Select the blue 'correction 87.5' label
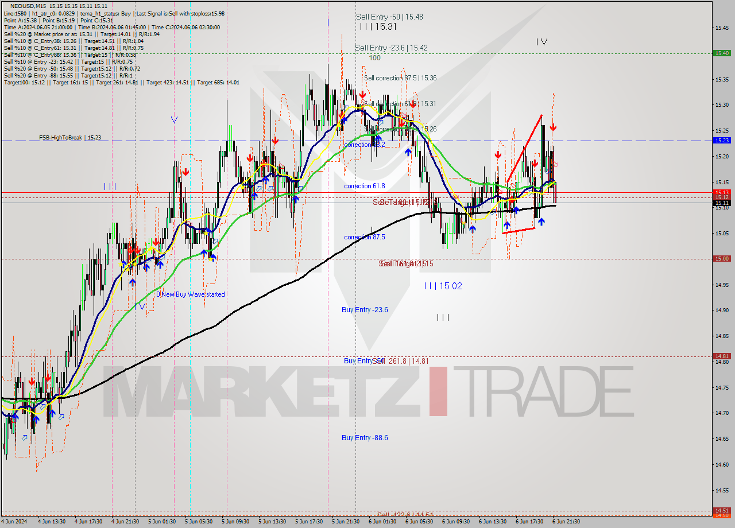Viewport: 735px width, 528px height. tap(365, 236)
